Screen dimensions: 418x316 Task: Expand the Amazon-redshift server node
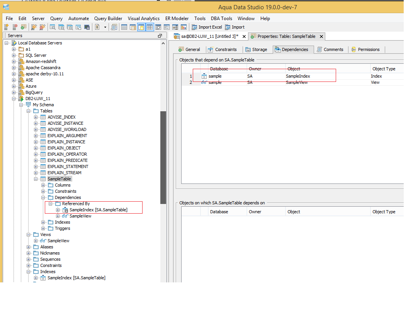14,61
